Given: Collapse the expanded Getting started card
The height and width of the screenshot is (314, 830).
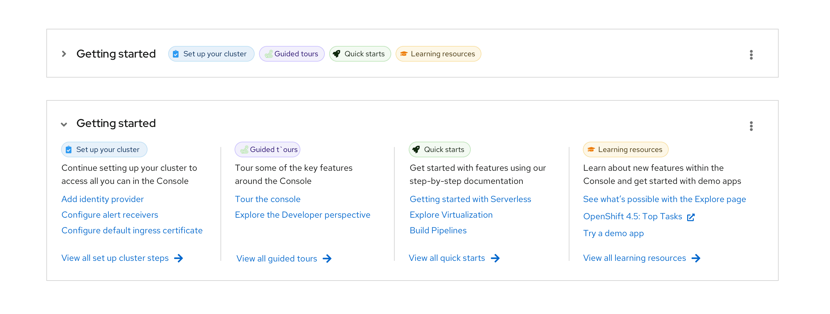Looking at the screenshot, I should click(x=64, y=124).
